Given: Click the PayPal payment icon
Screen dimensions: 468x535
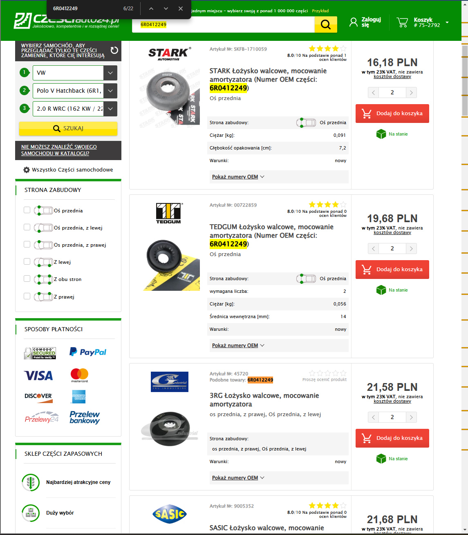Looking at the screenshot, I should coord(88,352).
